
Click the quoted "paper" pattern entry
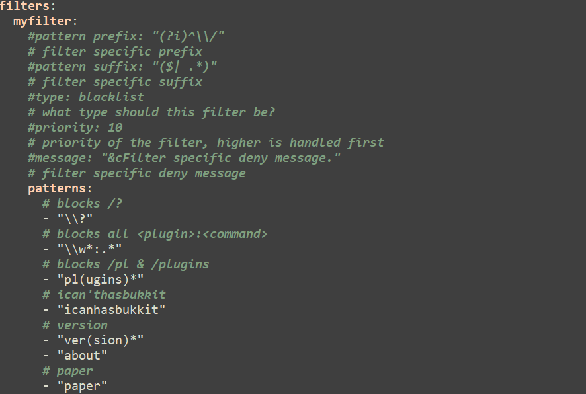82,386
